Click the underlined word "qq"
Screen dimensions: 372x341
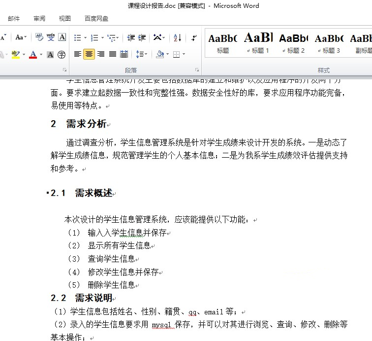click(192, 312)
